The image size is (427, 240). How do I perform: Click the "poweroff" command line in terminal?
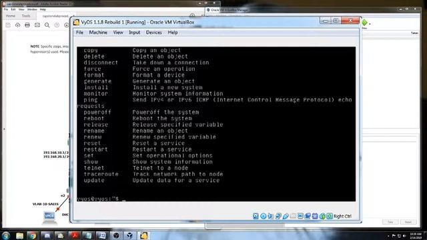pyautogui.click(x=141, y=112)
